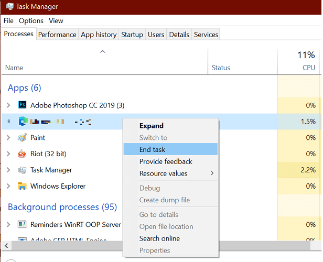Click Go to details menu entry

point(170,214)
